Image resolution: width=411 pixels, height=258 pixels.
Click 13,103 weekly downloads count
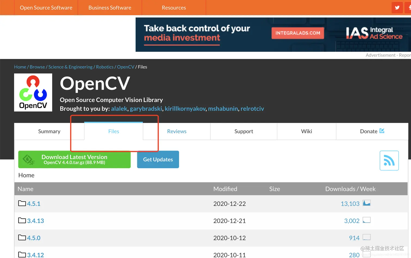[x=350, y=204]
